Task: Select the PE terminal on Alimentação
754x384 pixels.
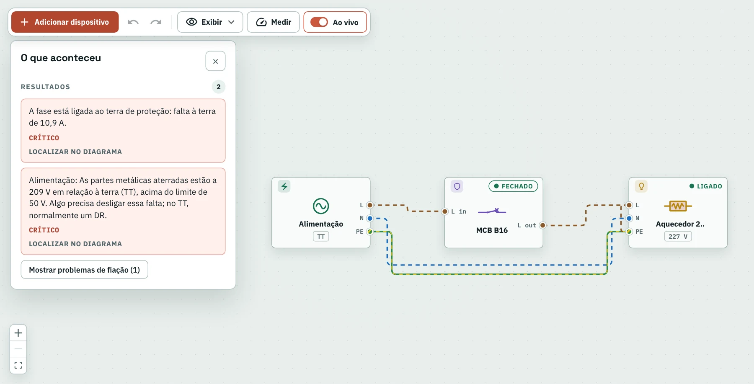Action: coord(370,232)
